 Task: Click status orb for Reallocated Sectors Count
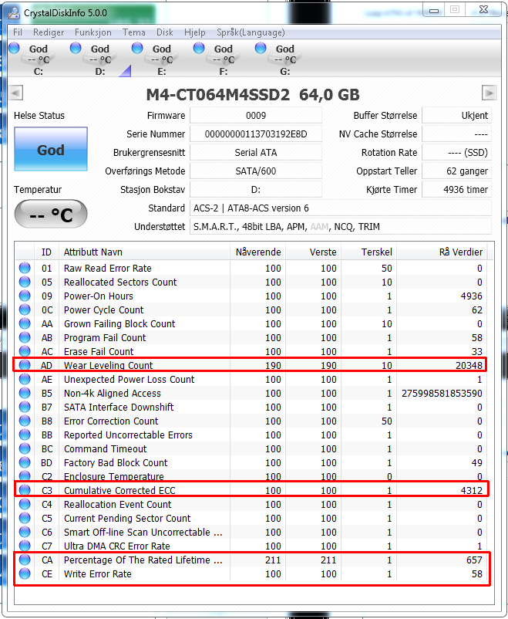(25, 282)
